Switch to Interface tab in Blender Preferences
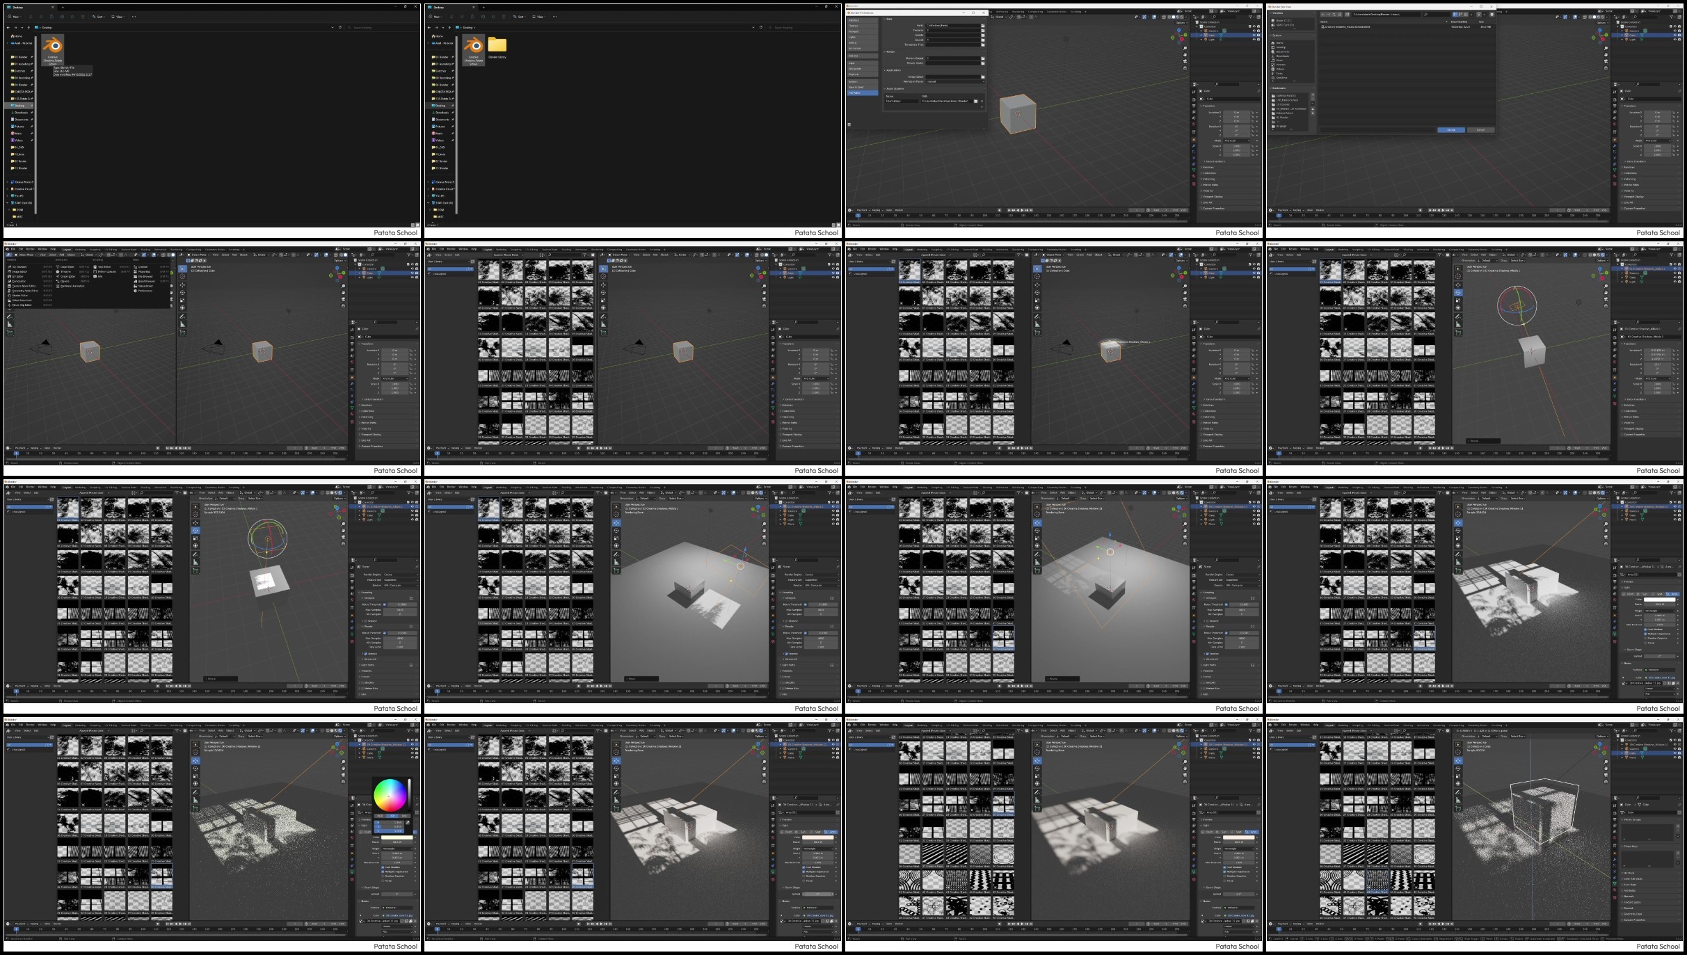1687x955 pixels. 863,20
